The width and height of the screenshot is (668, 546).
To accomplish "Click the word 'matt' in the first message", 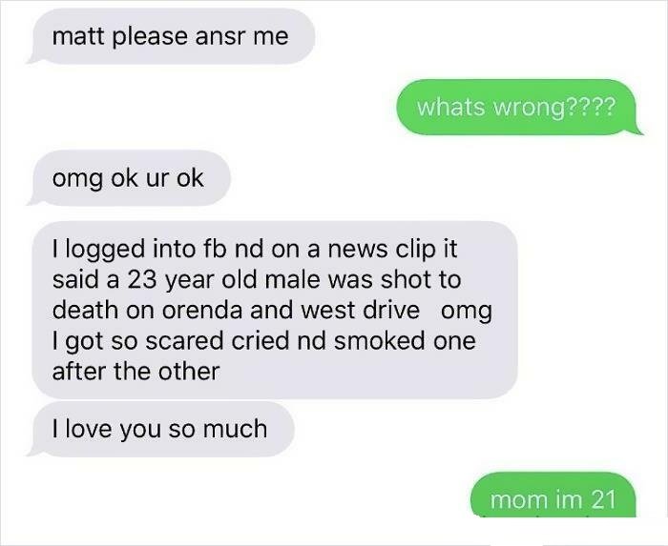I will (78, 36).
